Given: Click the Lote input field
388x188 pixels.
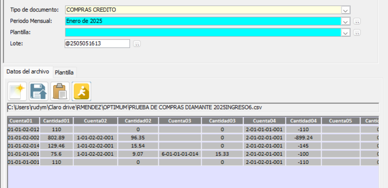Looking at the screenshot, I should coord(97,43).
